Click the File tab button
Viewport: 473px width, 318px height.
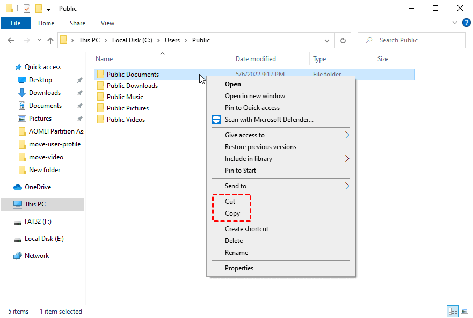pos(16,23)
